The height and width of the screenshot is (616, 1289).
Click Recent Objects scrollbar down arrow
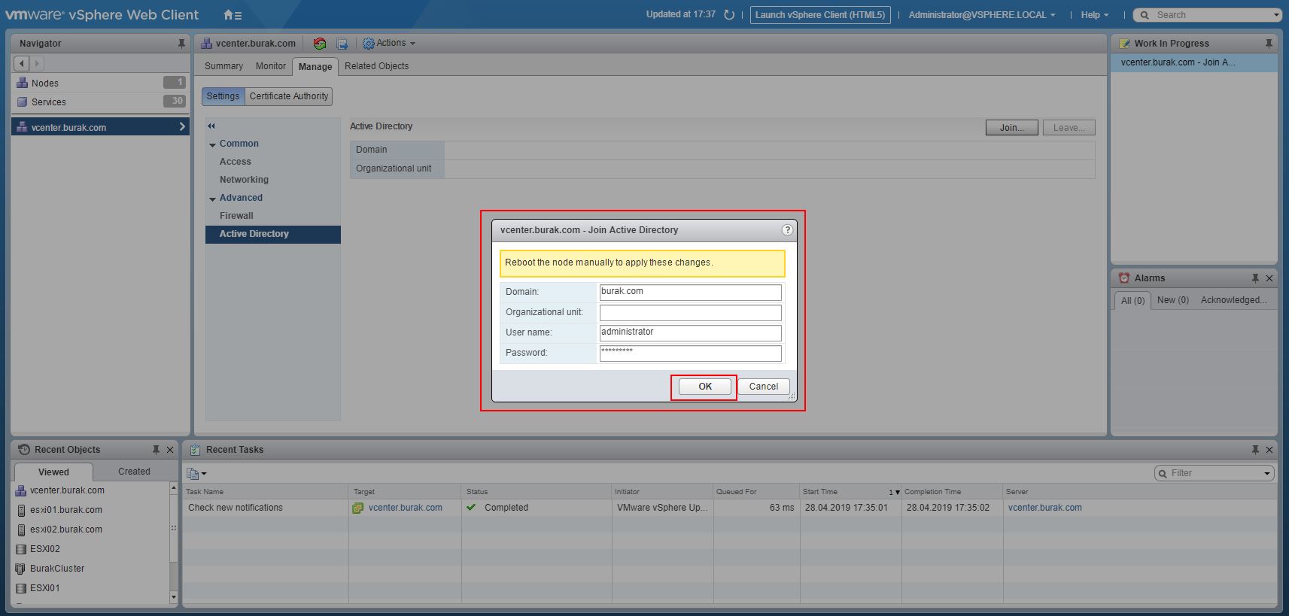[x=174, y=597]
